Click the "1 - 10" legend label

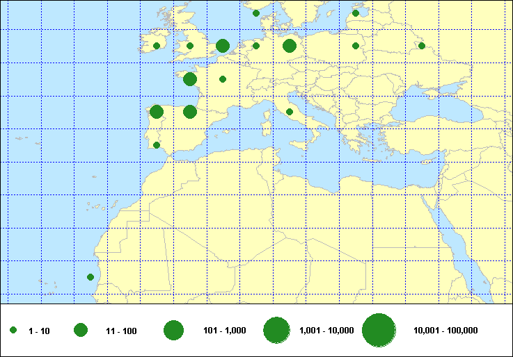[x=39, y=331]
